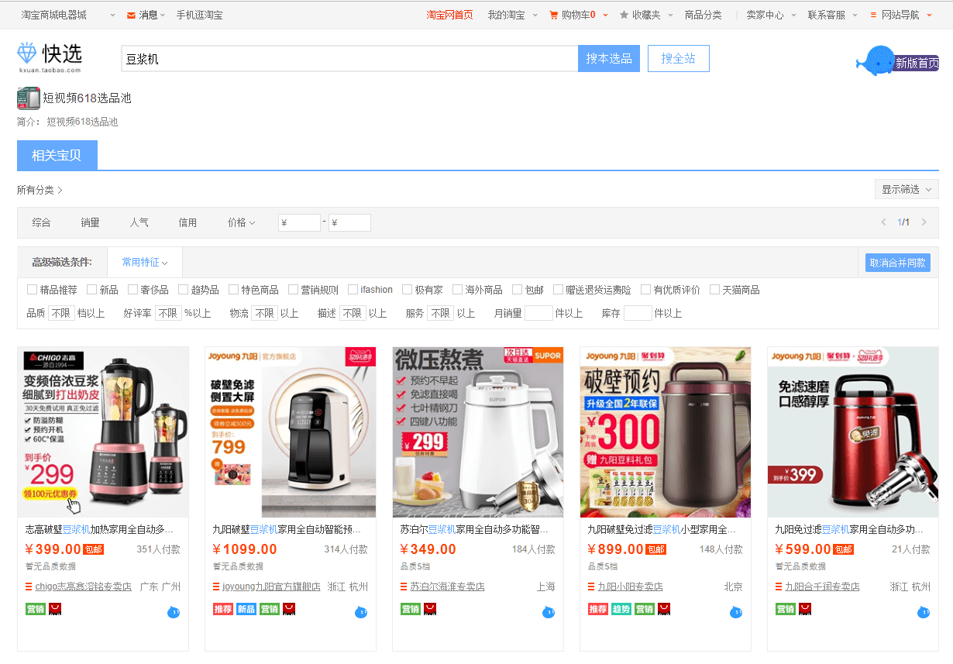This screenshot has width=953, height=664.
Task: Open the 我的淘宝 dropdown menu
Action: pyautogui.click(x=513, y=15)
